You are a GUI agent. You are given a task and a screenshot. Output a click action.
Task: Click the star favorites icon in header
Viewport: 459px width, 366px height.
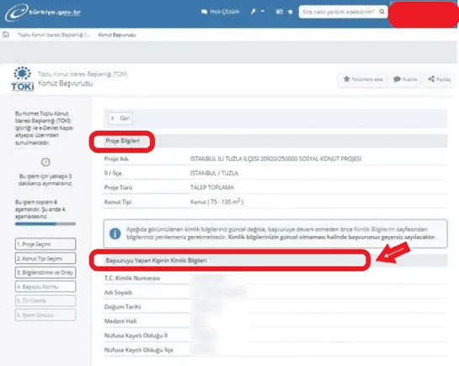[291, 12]
